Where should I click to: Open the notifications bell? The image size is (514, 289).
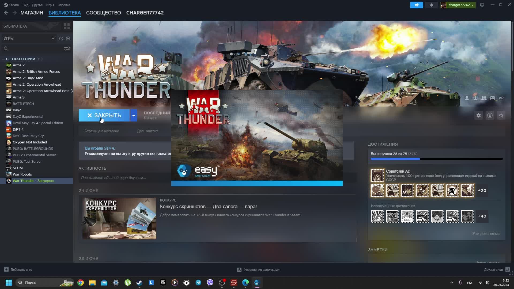432,5
